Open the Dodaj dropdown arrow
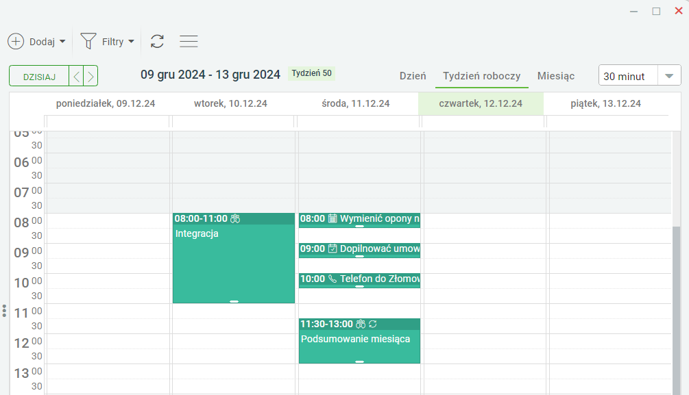This screenshot has height=395, width=689. click(x=62, y=42)
